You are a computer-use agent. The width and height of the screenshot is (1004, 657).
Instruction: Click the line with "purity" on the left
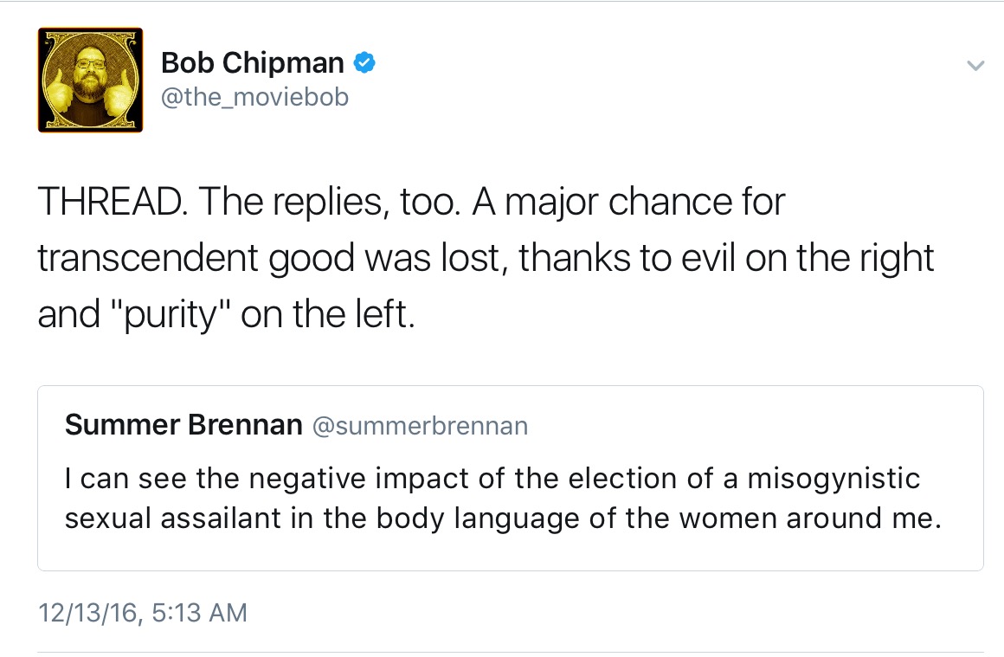(x=226, y=314)
